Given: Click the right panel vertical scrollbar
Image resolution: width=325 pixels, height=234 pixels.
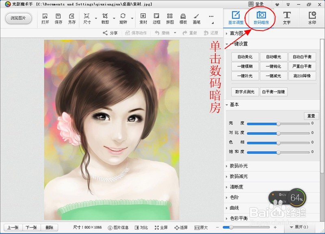Looking at the screenshot, I should 322,106.
